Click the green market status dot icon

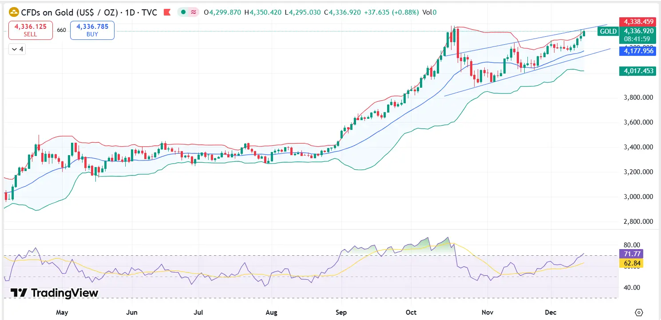[x=183, y=13]
